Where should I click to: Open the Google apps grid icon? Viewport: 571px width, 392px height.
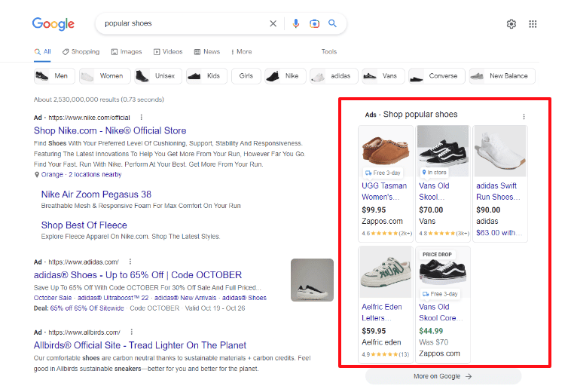pos(533,24)
